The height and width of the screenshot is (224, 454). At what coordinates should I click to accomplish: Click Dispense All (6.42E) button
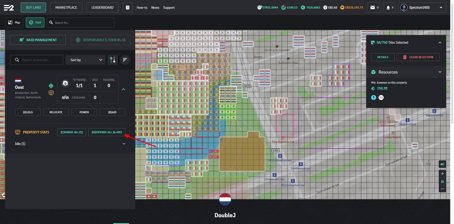[x=107, y=132]
